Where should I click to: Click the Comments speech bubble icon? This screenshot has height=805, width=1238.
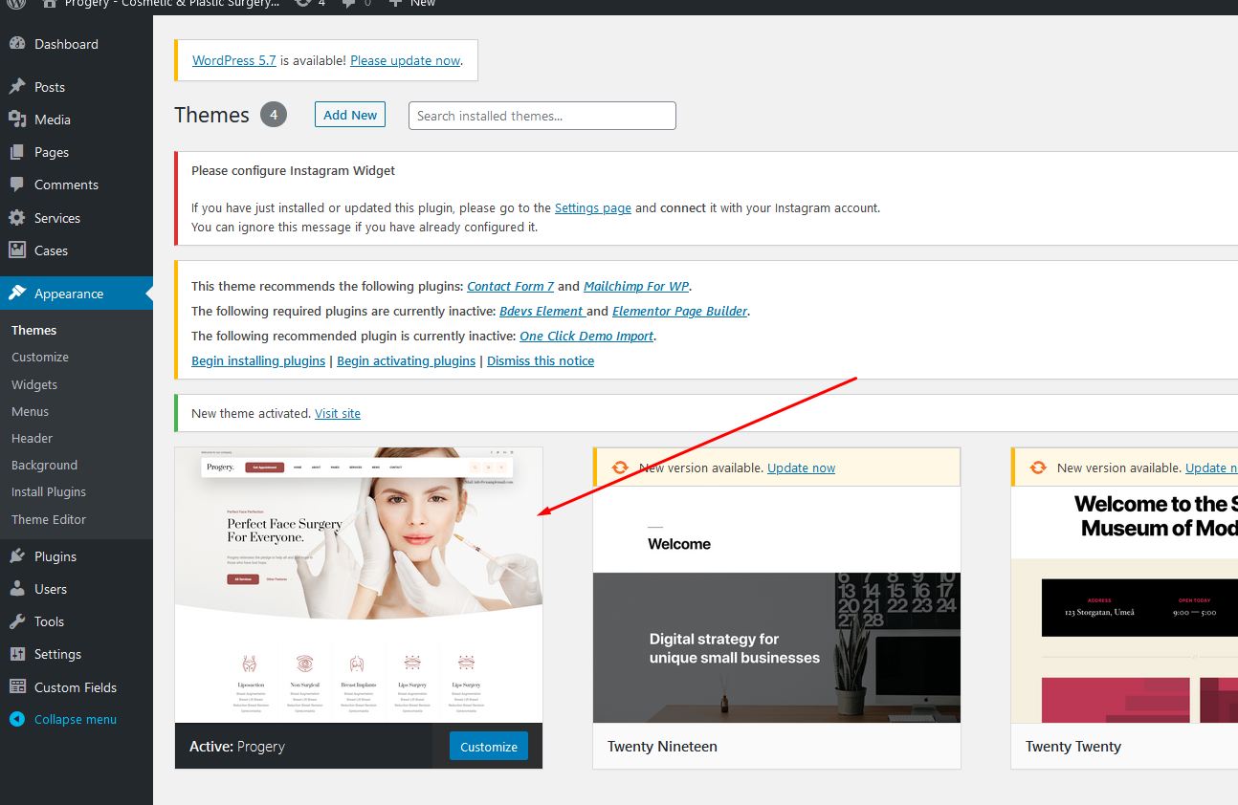point(17,185)
